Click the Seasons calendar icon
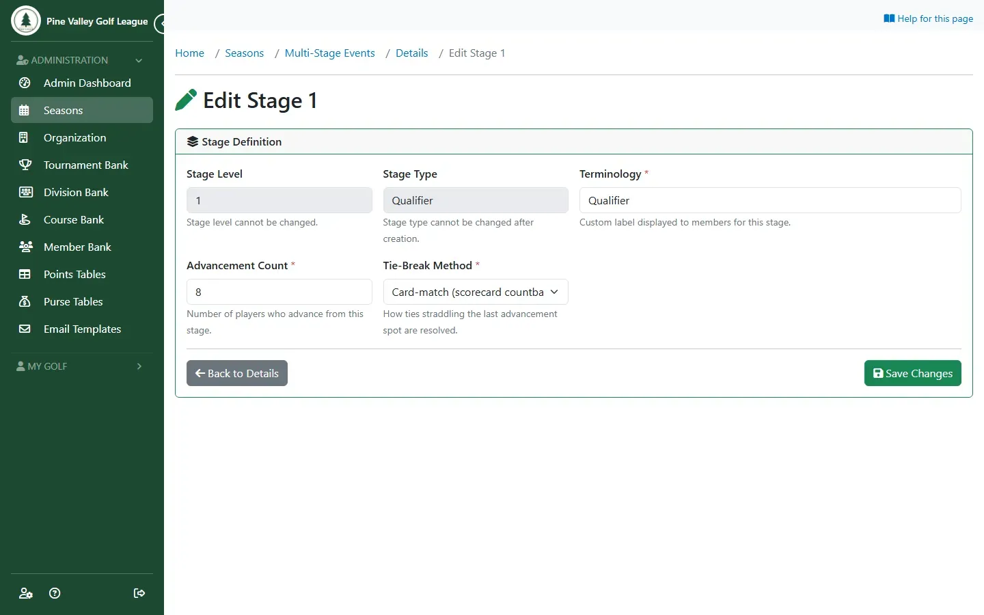Viewport: 984px width, 615px height. pos(25,110)
